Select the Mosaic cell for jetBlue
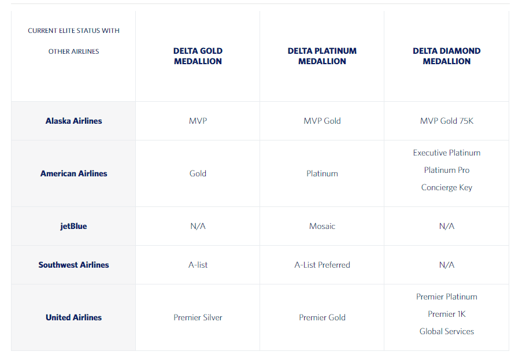Viewport: 515px width, 355px height. pyautogui.click(x=322, y=226)
